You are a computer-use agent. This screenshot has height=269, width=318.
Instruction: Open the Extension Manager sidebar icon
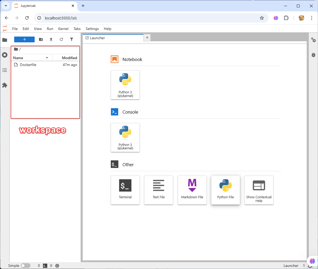[5, 85]
